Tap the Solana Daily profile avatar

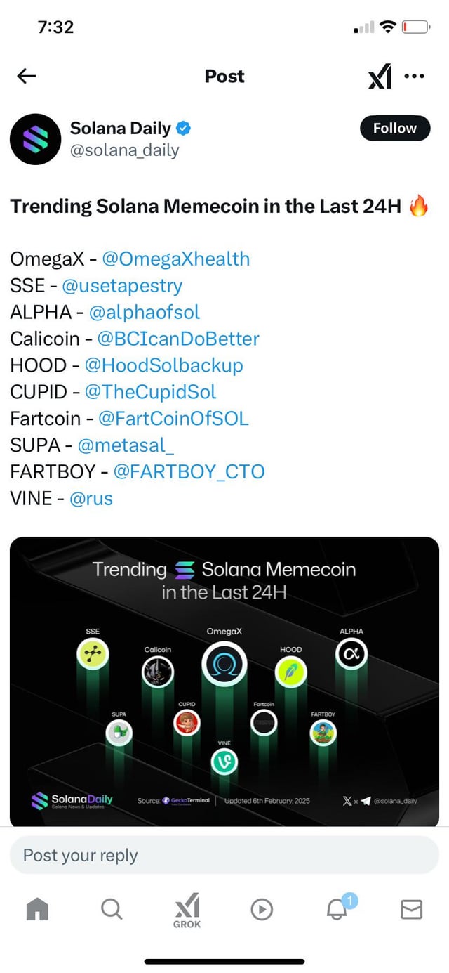coord(35,139)
